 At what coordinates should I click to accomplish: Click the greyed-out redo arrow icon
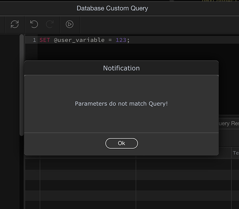tap(50, 24)
